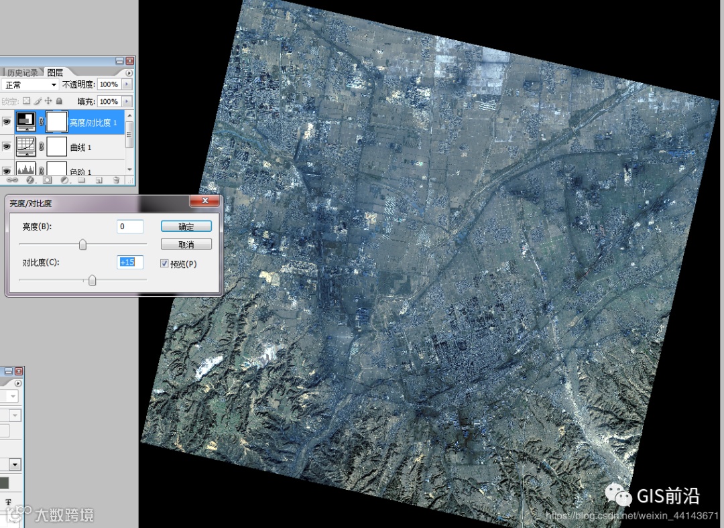724x528 pixels.
Task: Hide the 亮度/对比度 1 layer
Action: 7,122
